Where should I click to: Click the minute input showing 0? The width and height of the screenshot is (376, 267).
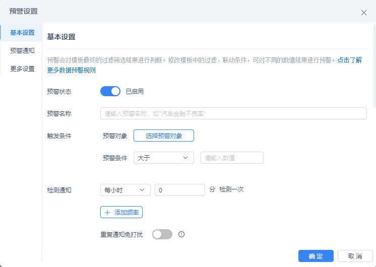[x=179, y=190]
